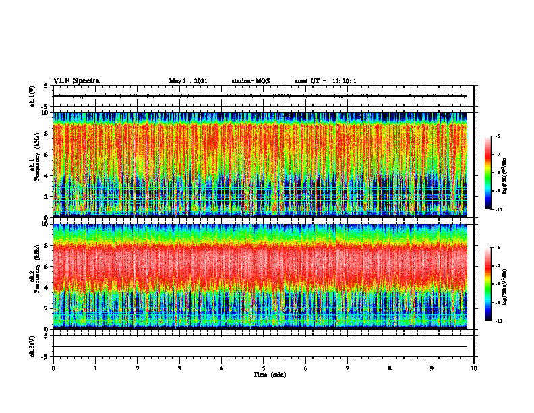
Task: Click tick label 10 on the time axis
Action: pos(474,368)
